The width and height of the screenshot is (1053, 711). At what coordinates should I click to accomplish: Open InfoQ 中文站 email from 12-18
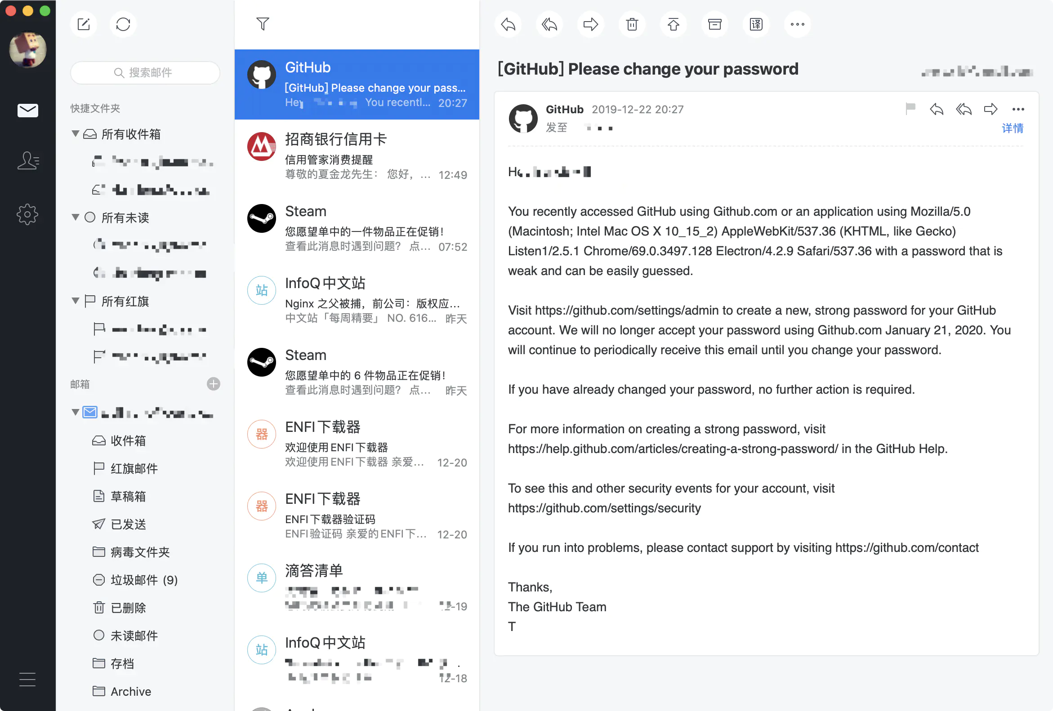point(357,660)
